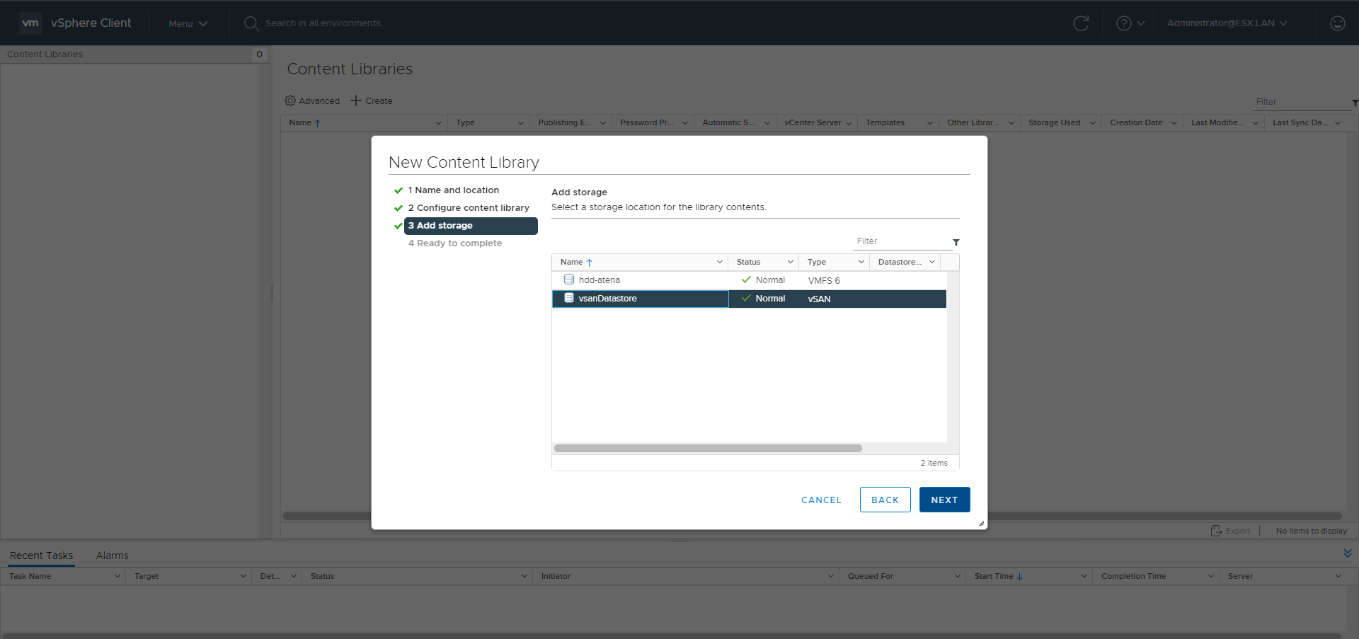This screenshot has width=1359, height=639.
Task: Click the vm logo icon
Action: pyautogui.click(x=30, y=23)
